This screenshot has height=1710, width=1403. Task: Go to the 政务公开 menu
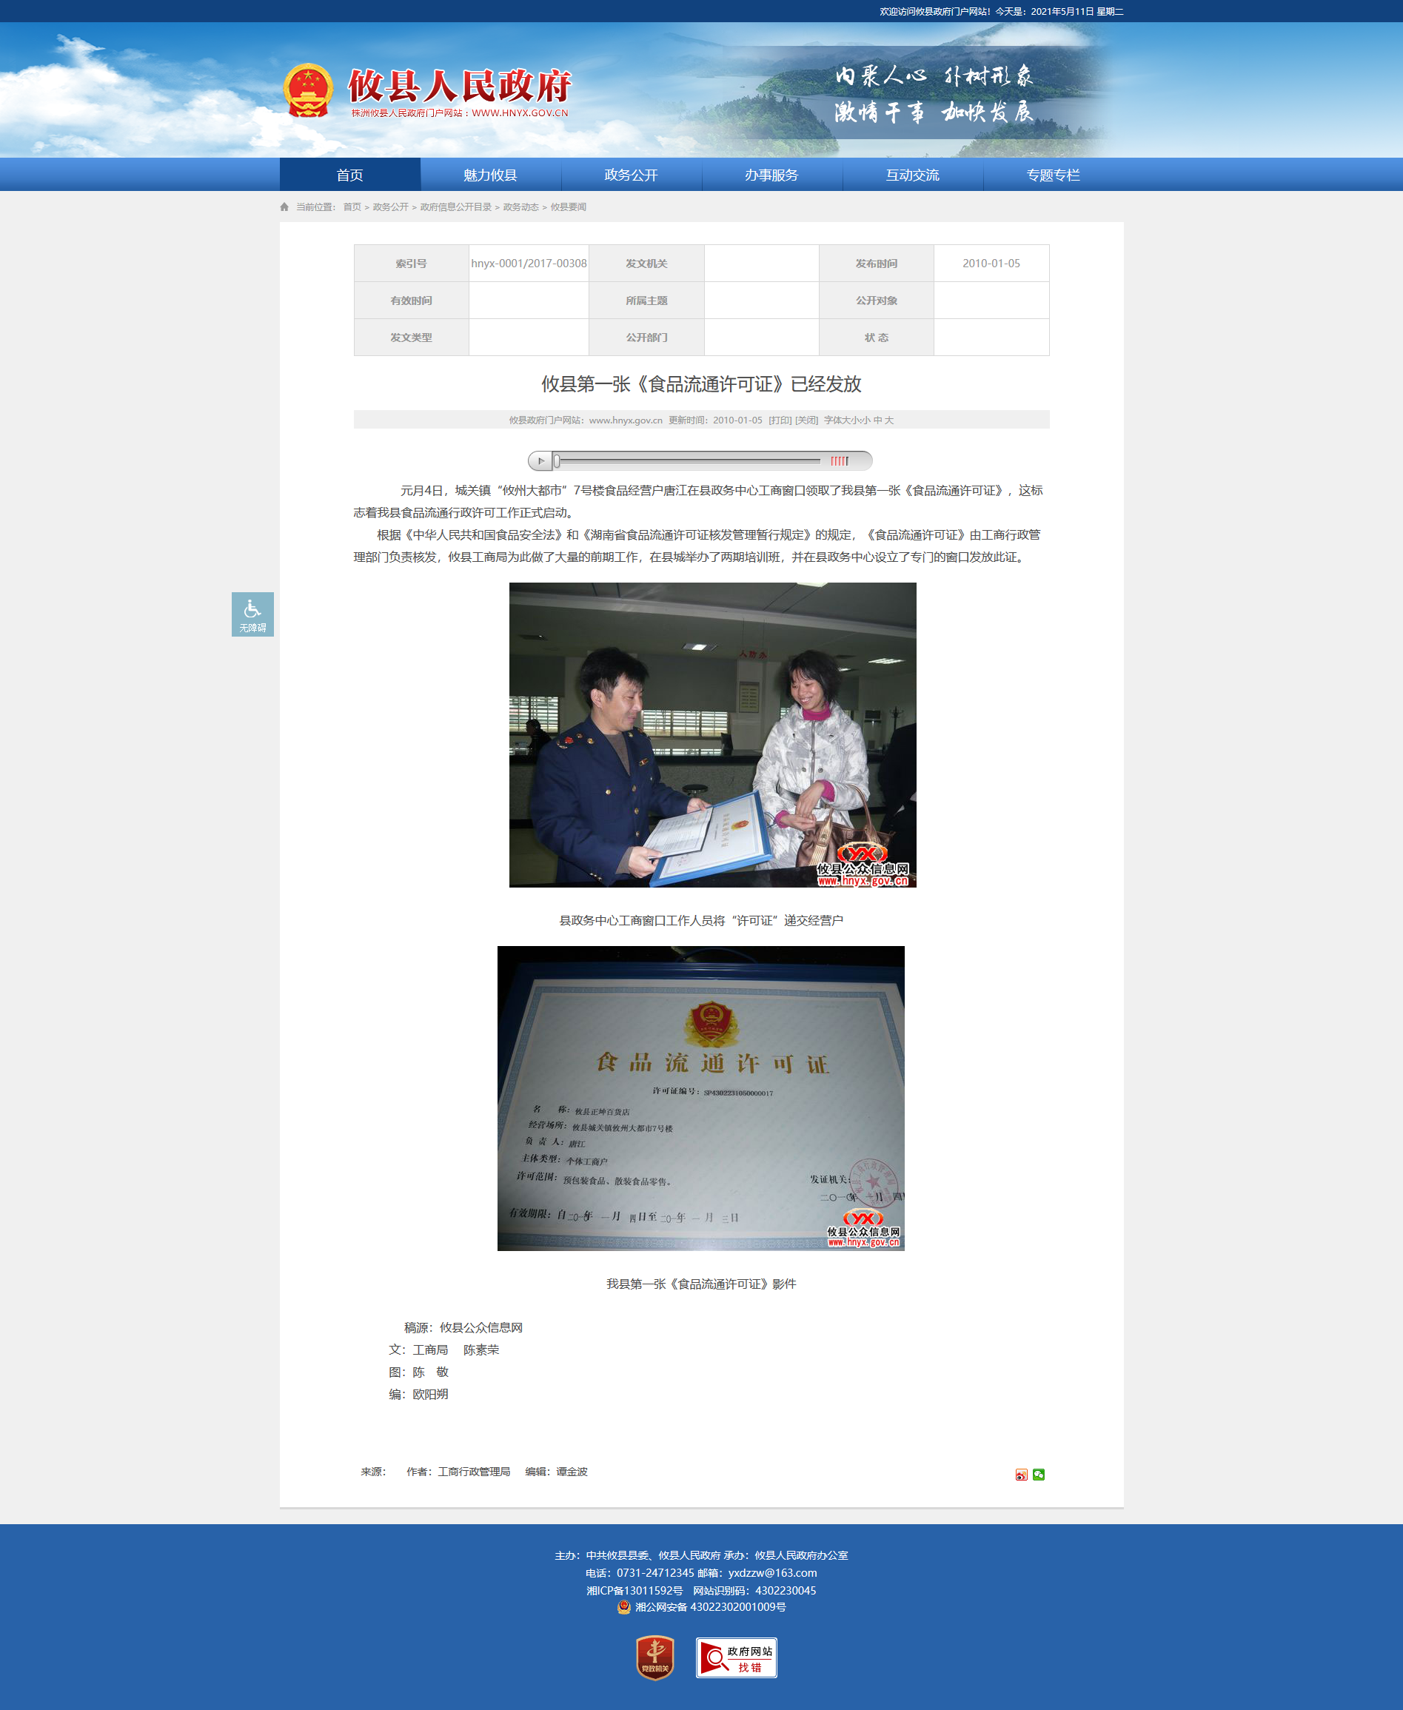(x=630, y=175)
